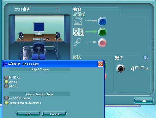Click OK in the audio manager window
This screenshot has height=118, width=156.
(x=144, y=101)
